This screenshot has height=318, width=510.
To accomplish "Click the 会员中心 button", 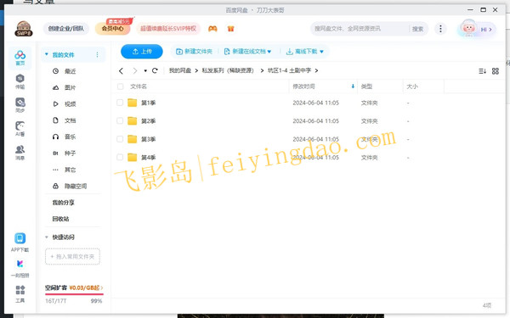I will click(x=112, y=29).
